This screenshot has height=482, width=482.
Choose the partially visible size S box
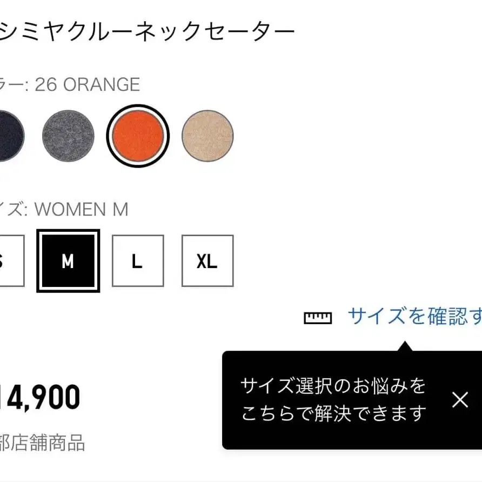[x=10, y=261]
